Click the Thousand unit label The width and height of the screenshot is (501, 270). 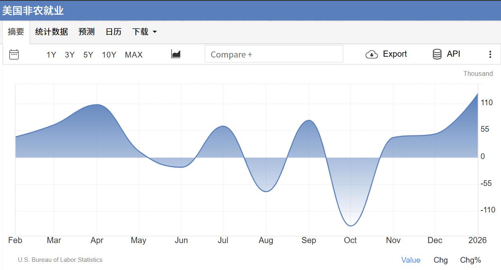pos(478,73)
